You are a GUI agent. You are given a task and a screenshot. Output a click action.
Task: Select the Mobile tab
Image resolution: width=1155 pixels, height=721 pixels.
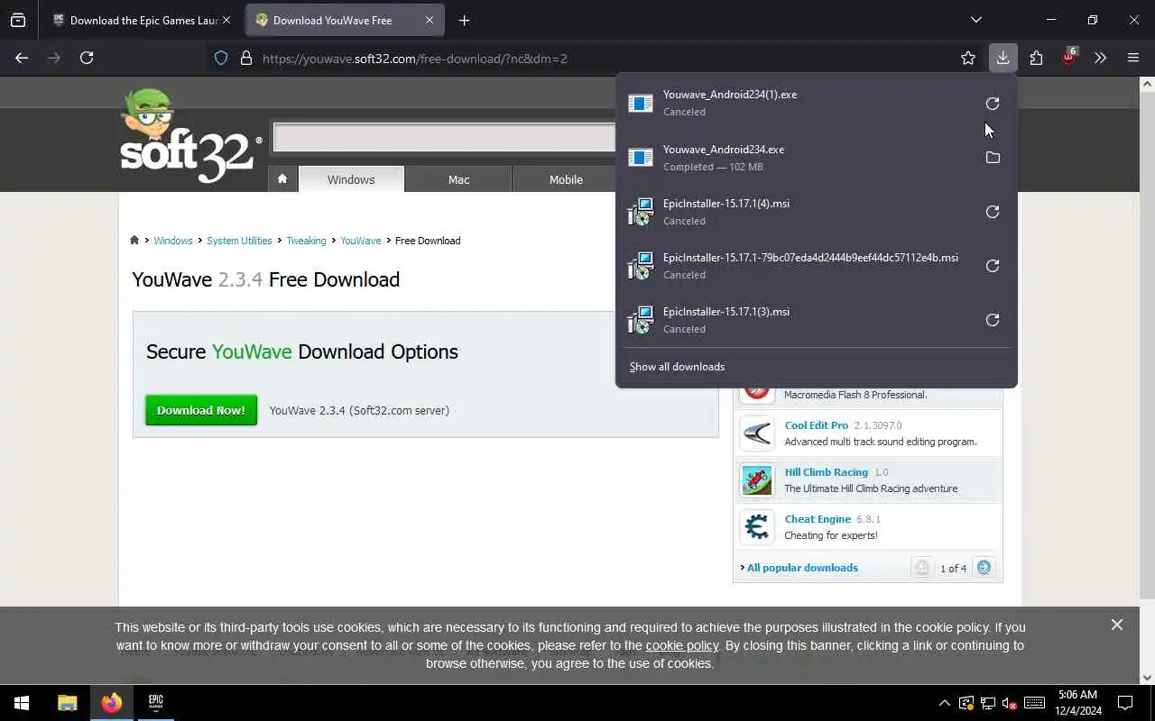coord(566,179)
